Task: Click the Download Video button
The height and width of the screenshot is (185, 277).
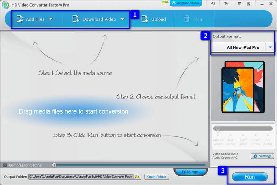Action: [94, 19]
